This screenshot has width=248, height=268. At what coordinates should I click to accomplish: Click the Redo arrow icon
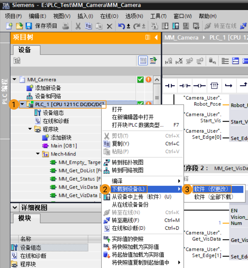(x=136, y=26)
